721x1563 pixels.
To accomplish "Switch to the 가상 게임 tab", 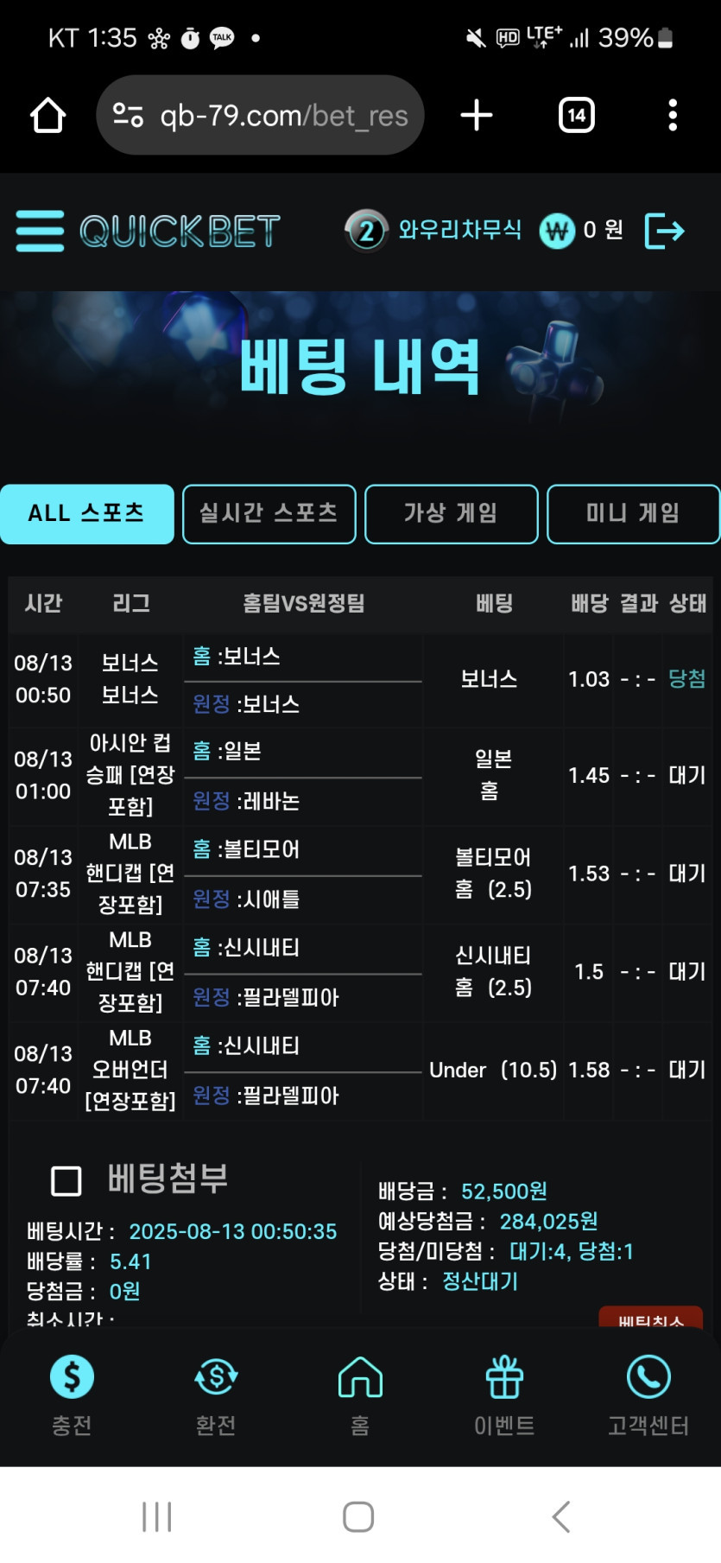I will [x=452, y=514].
